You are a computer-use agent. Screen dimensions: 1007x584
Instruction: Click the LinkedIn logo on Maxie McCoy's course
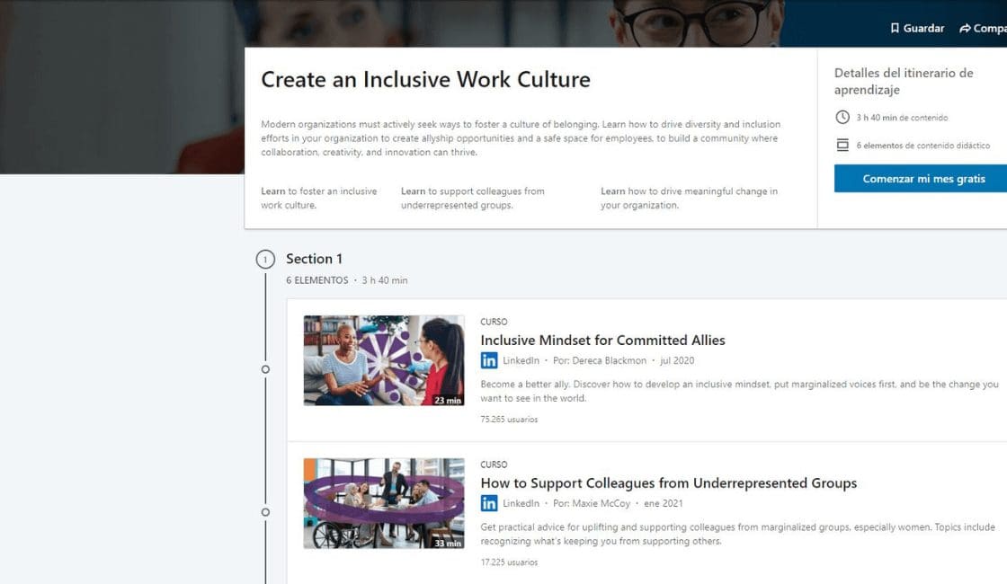click(x=488, y=503)
